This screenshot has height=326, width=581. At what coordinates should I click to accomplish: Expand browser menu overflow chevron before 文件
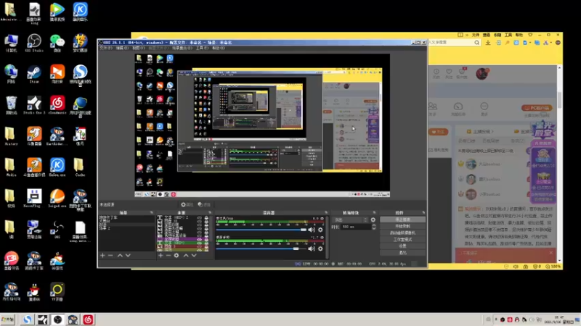pyautogui.click(x=467, y=35)
